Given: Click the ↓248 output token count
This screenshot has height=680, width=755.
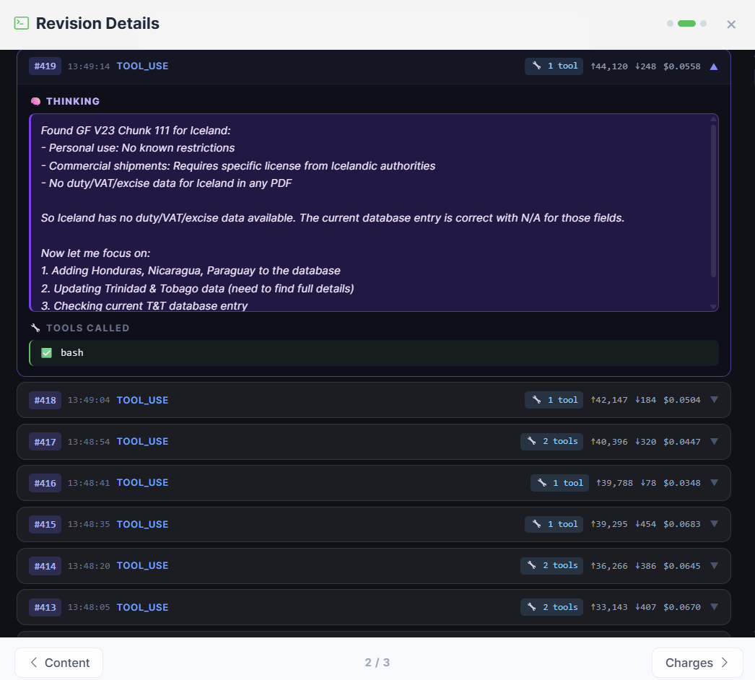Looking at the screenshot, I should click(645, 66).
